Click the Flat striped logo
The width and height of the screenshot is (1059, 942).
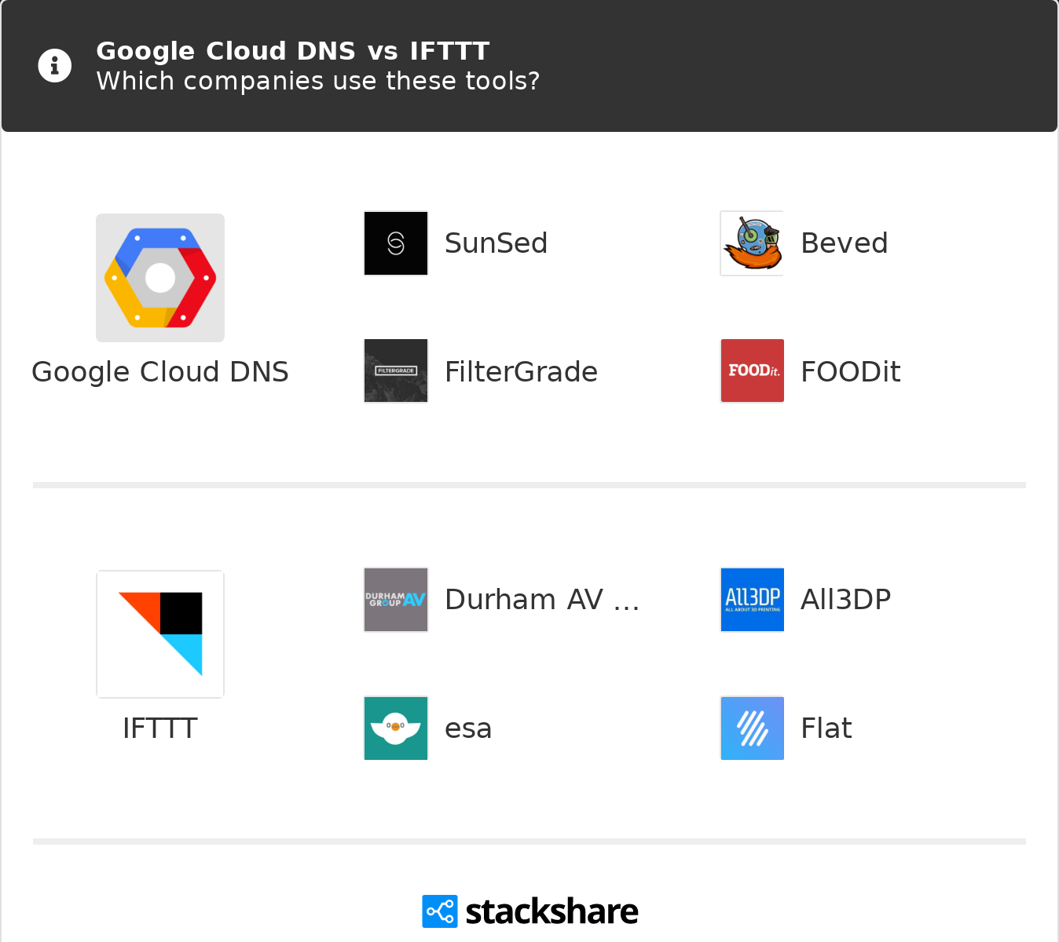coord(753,728)
